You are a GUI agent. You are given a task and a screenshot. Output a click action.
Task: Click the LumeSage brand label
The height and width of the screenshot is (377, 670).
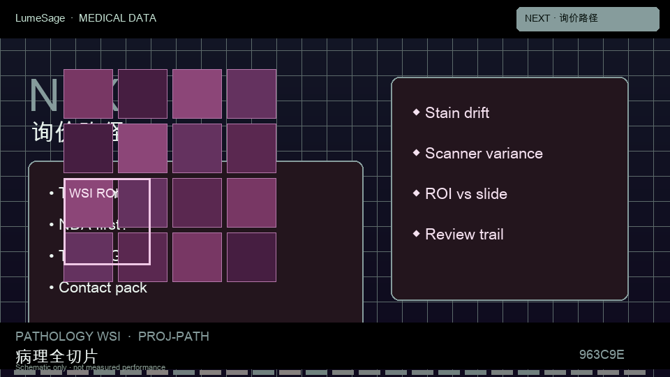coord(40,18)
